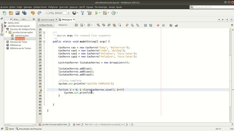Select the Histórico view button
234x131 pixels.
pos(63,25)
